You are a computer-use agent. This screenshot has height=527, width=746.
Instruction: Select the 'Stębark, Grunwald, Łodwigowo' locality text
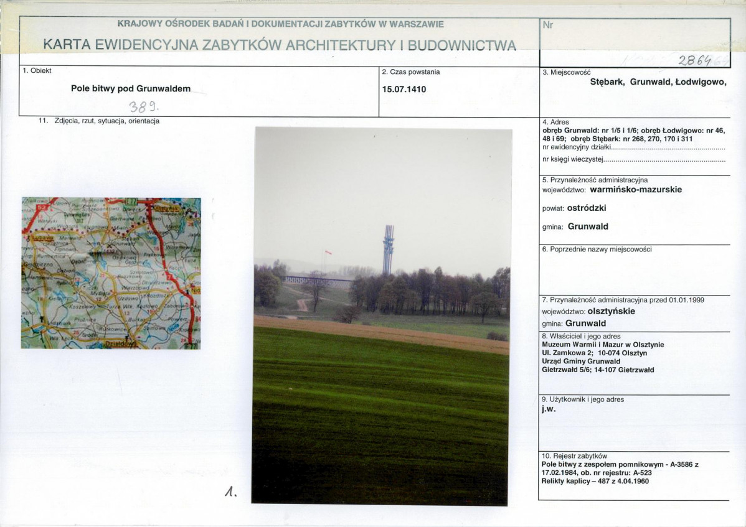pyautogui.click(x=658, y=82)
